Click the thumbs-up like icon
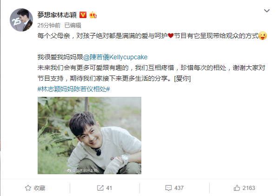278x196 pixels. point(237,188)
